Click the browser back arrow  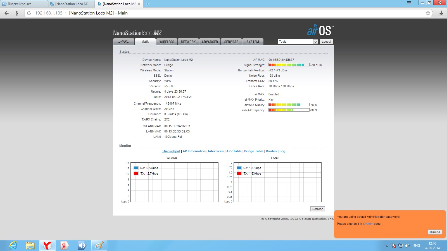7,13
